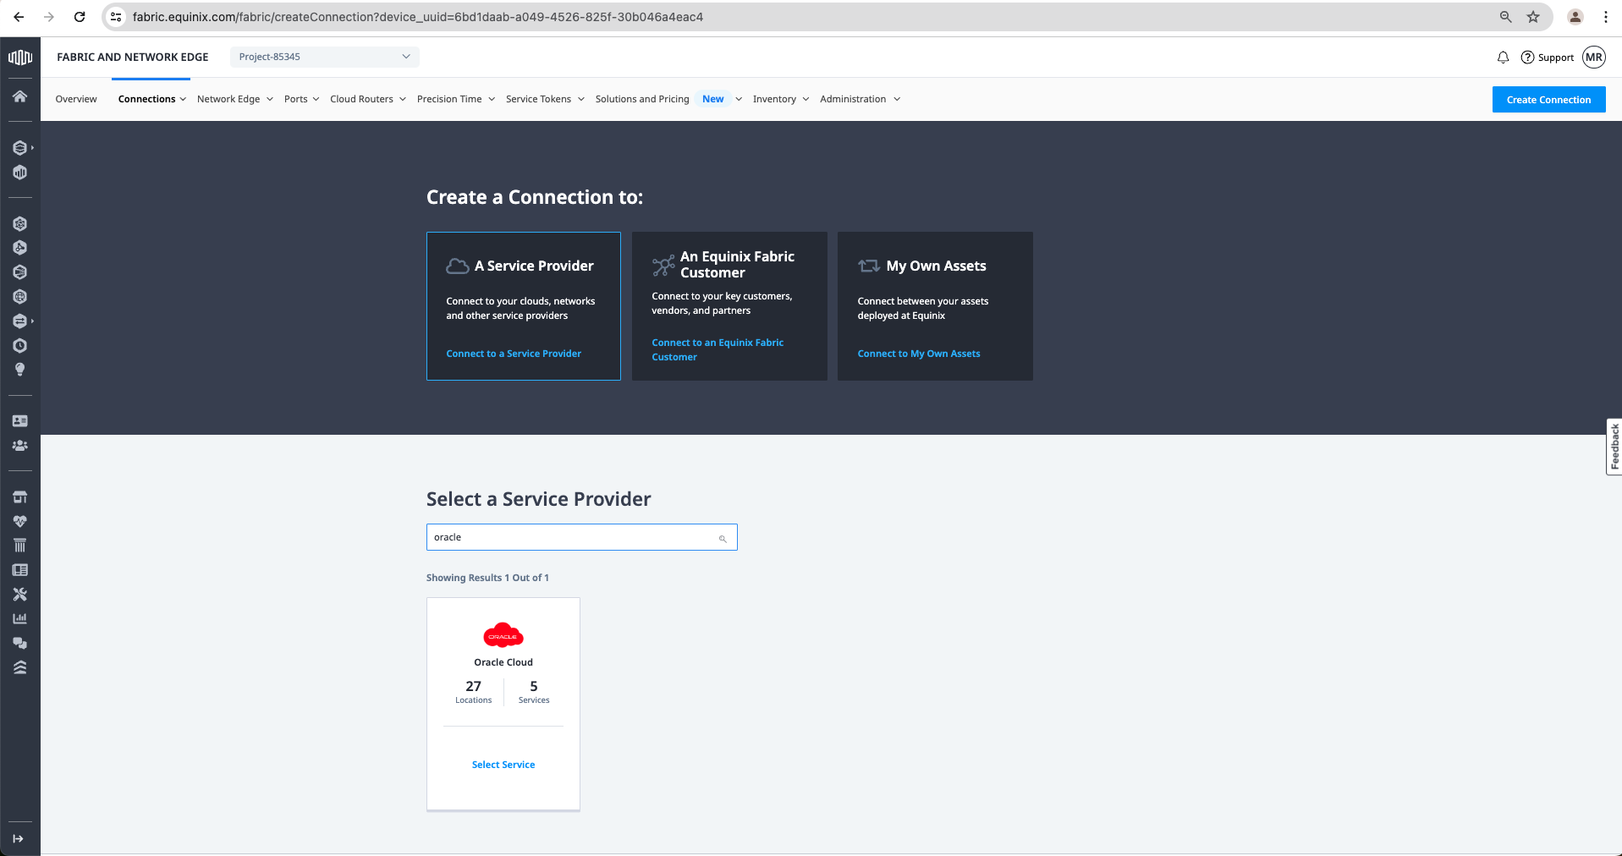Open the notifications bell icon
This screenshot has width=1622, height=856.
[1502, 57]
